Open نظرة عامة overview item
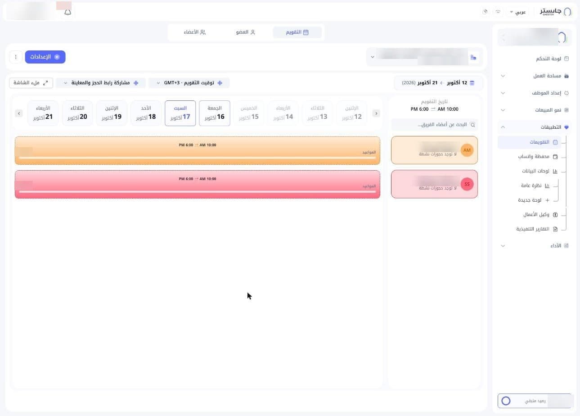Viewport: 580px width, 416px height. click(x=535, y=185)
